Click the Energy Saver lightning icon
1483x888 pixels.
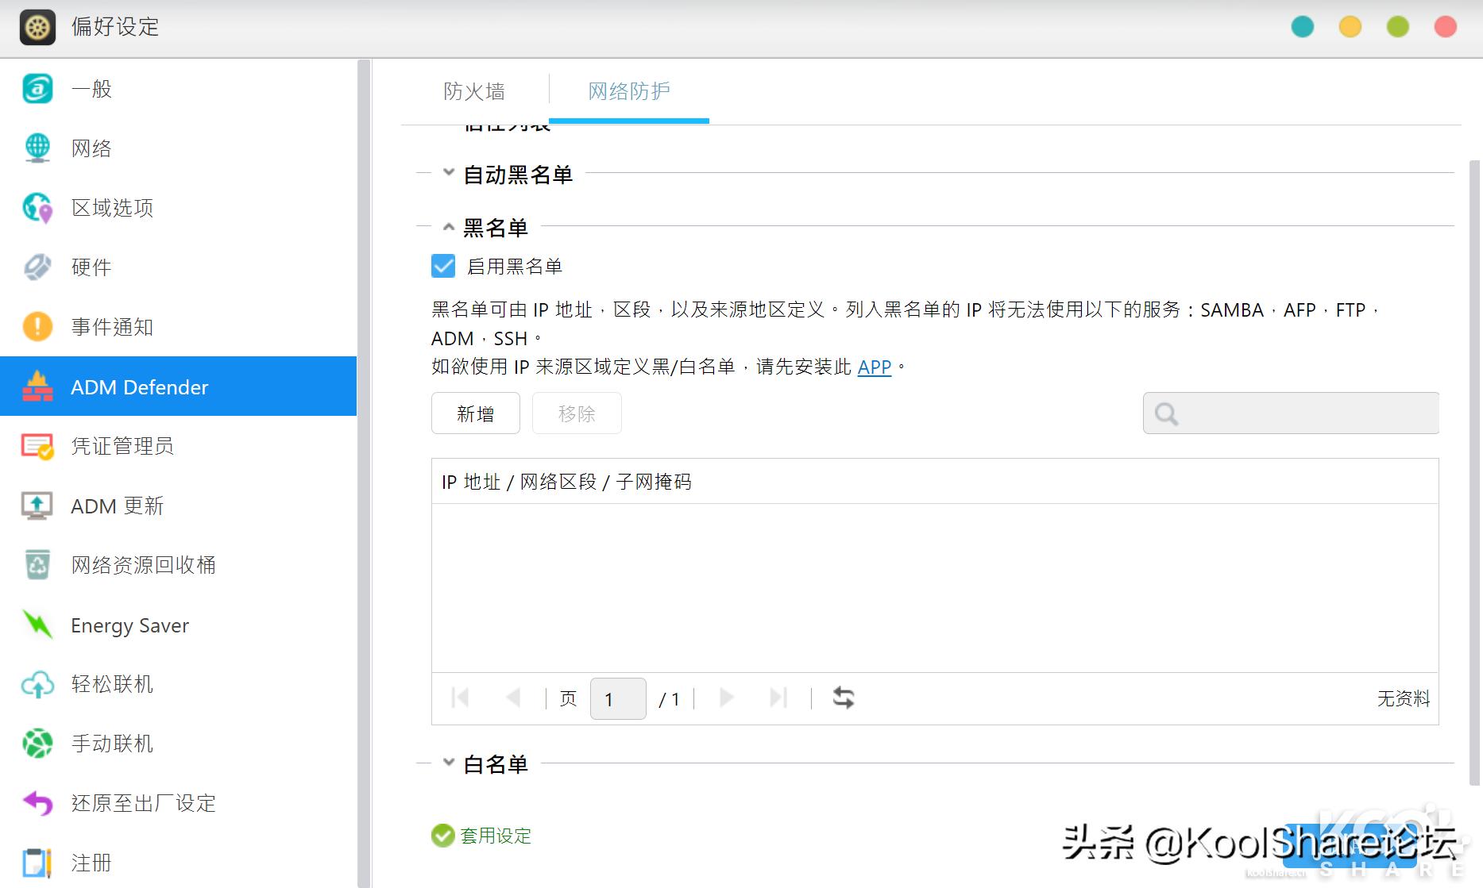pyautogui.click(x=37, y=625)
